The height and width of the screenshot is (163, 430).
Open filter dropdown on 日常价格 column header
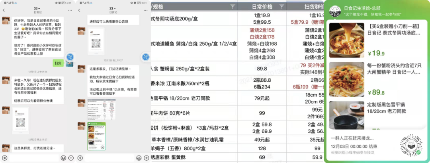pyautogui.click(x=281, y=7)
